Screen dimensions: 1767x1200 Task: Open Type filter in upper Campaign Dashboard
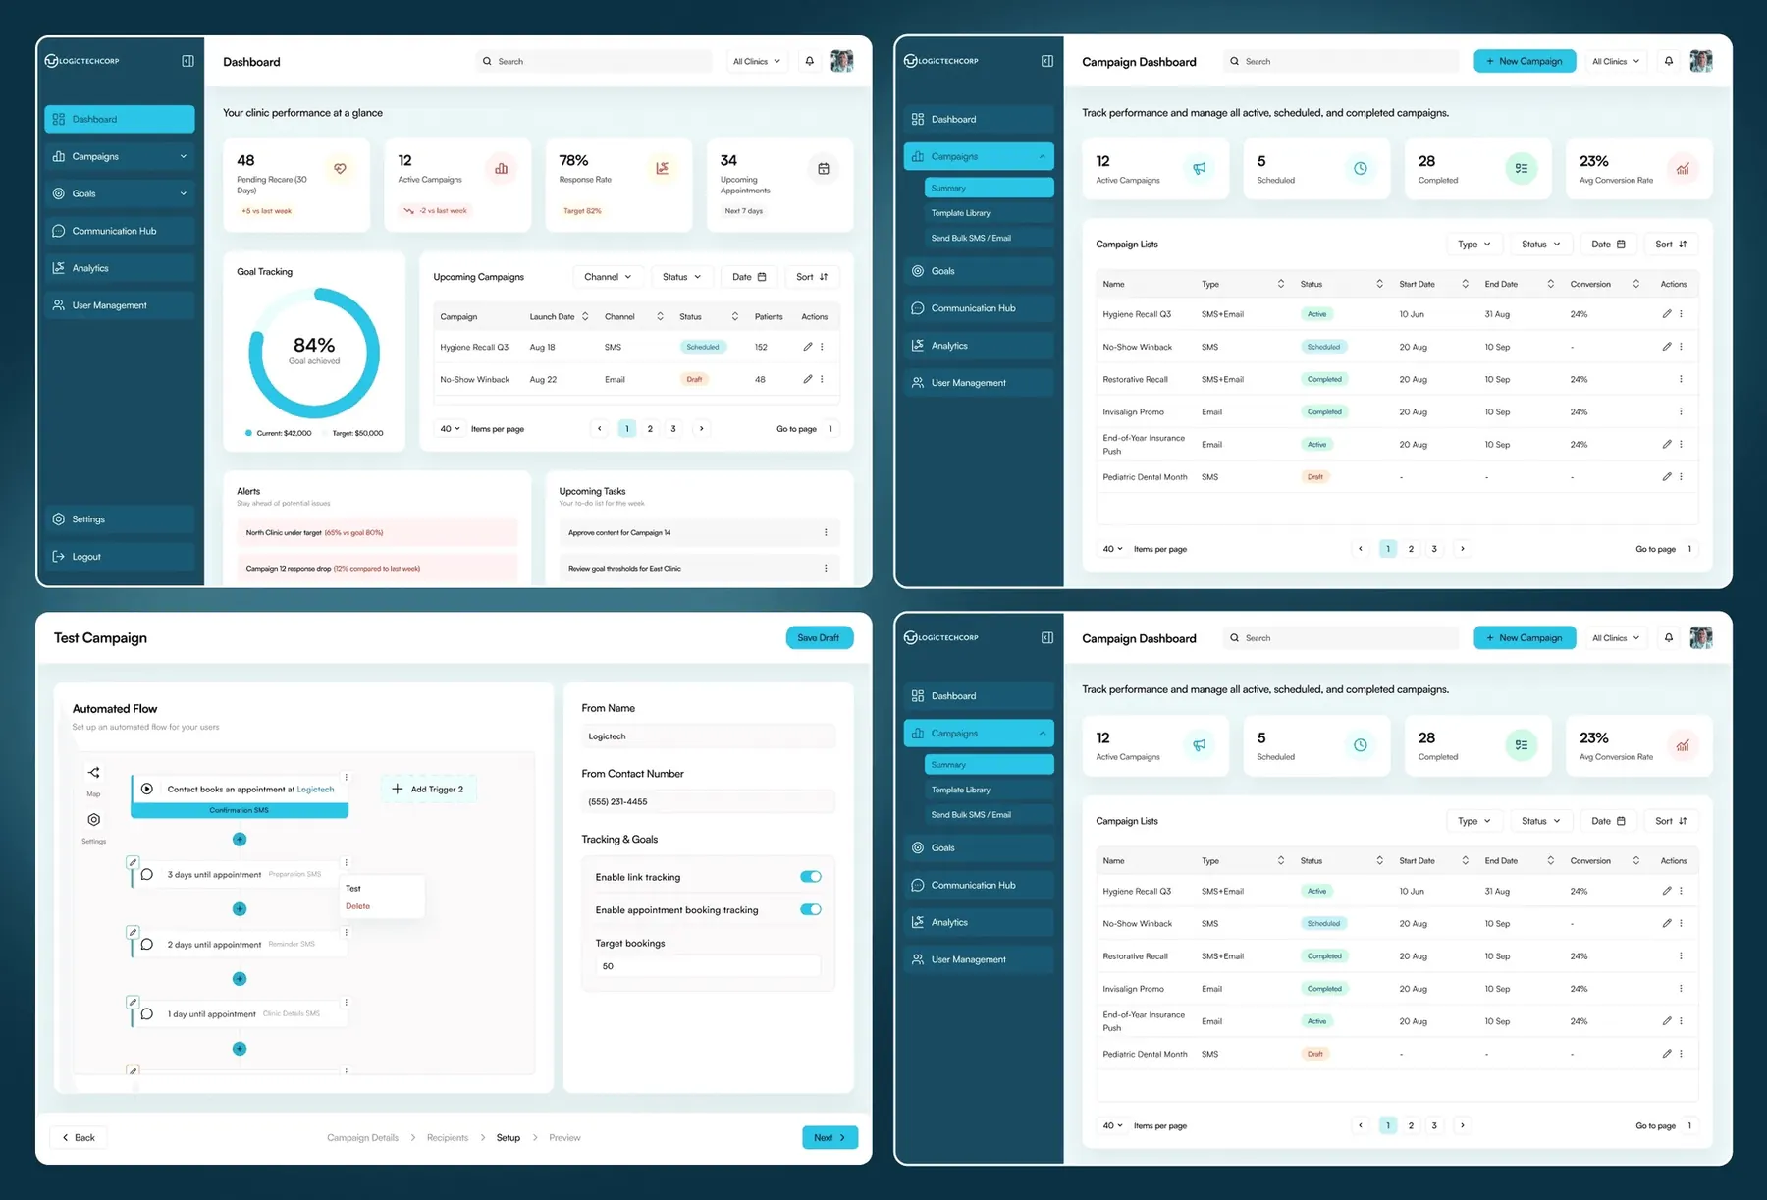(1474, 244)
